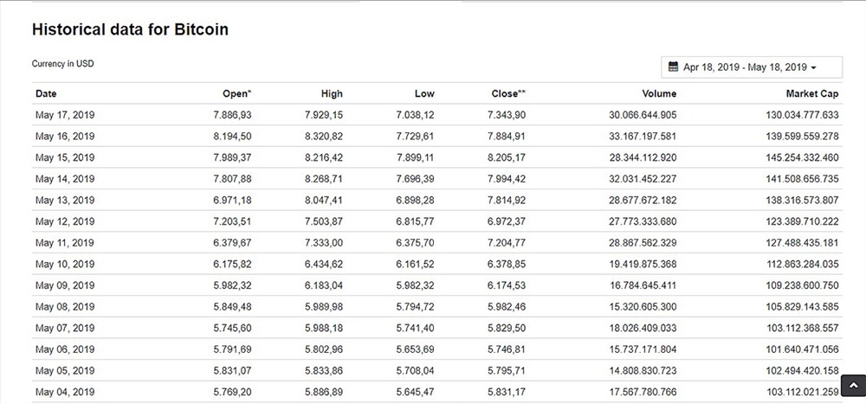Click the Close column header
Viewport: 866px width, 403px height.
(x=508, y=93)
